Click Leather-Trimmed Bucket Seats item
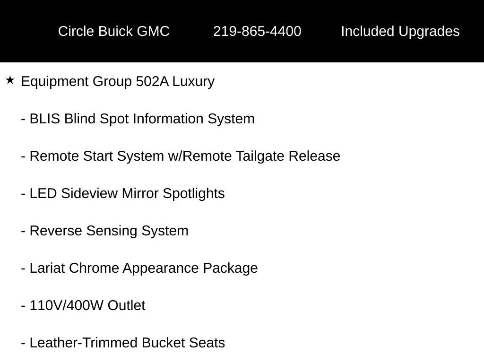The width and height of the screenshot is (484, 363). point(123,343)
